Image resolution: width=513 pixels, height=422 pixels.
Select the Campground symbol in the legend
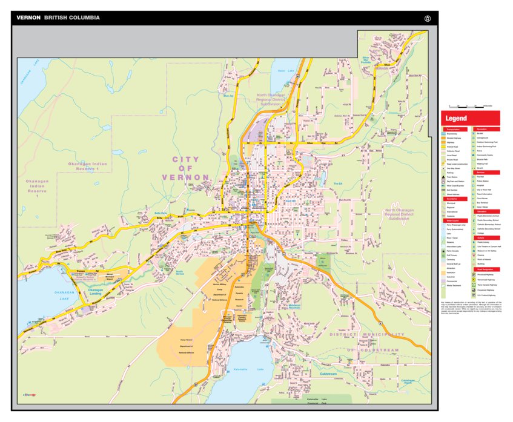[x=473, y=137]
